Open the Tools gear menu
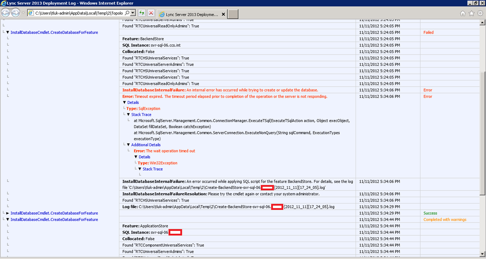The image size is (486, 259). (480, 14)
